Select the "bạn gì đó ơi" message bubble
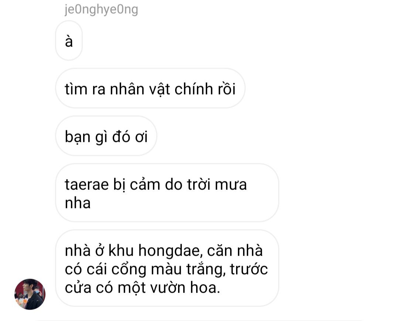This screenshot has height=321, width=399. tap(106, 136)
